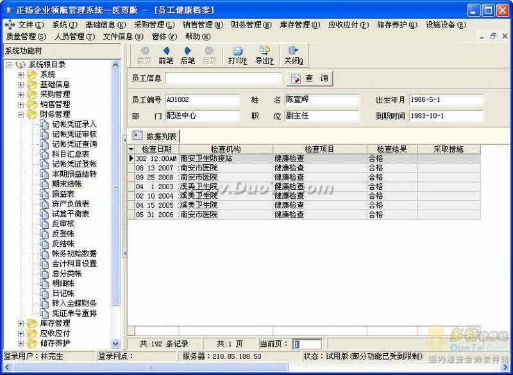Open 资产负债表 tree entry
513x375 pixels.
[71, 204]
